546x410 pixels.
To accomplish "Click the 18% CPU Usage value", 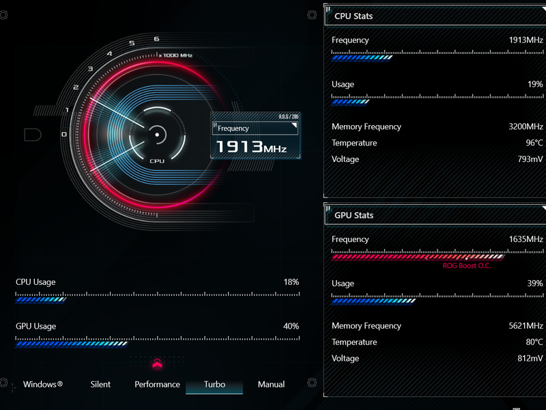I will click(291, 282).
